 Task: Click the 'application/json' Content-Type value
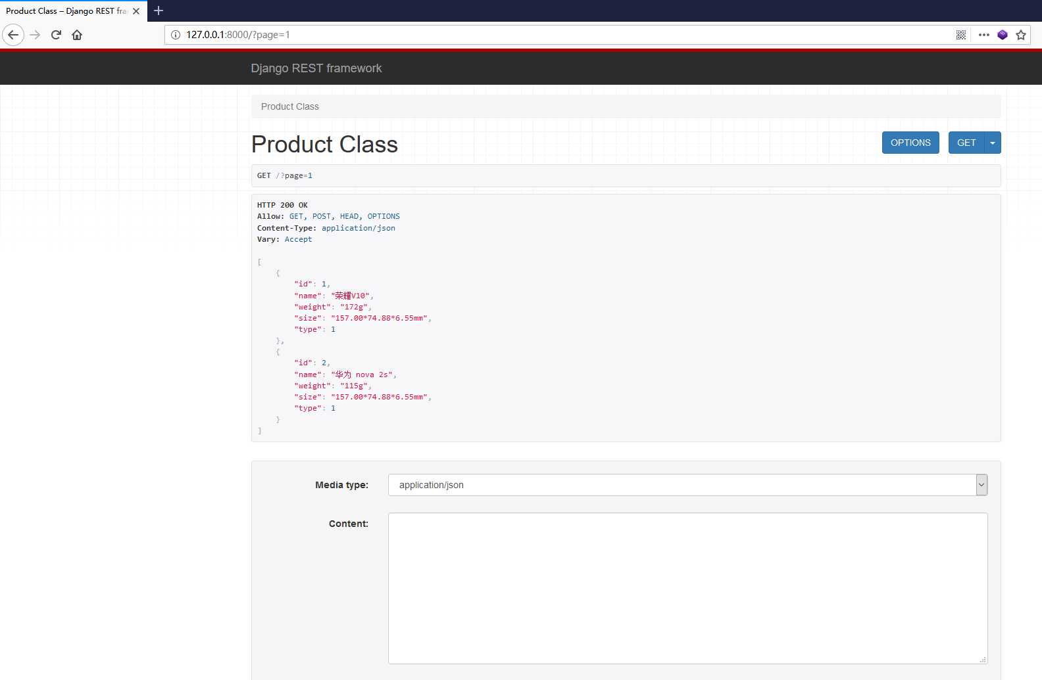tap(359, 228)
